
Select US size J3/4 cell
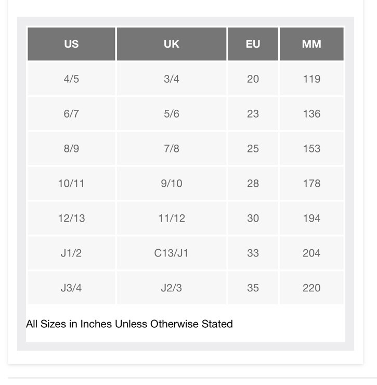pyautogui.click(x=71, y=288)
